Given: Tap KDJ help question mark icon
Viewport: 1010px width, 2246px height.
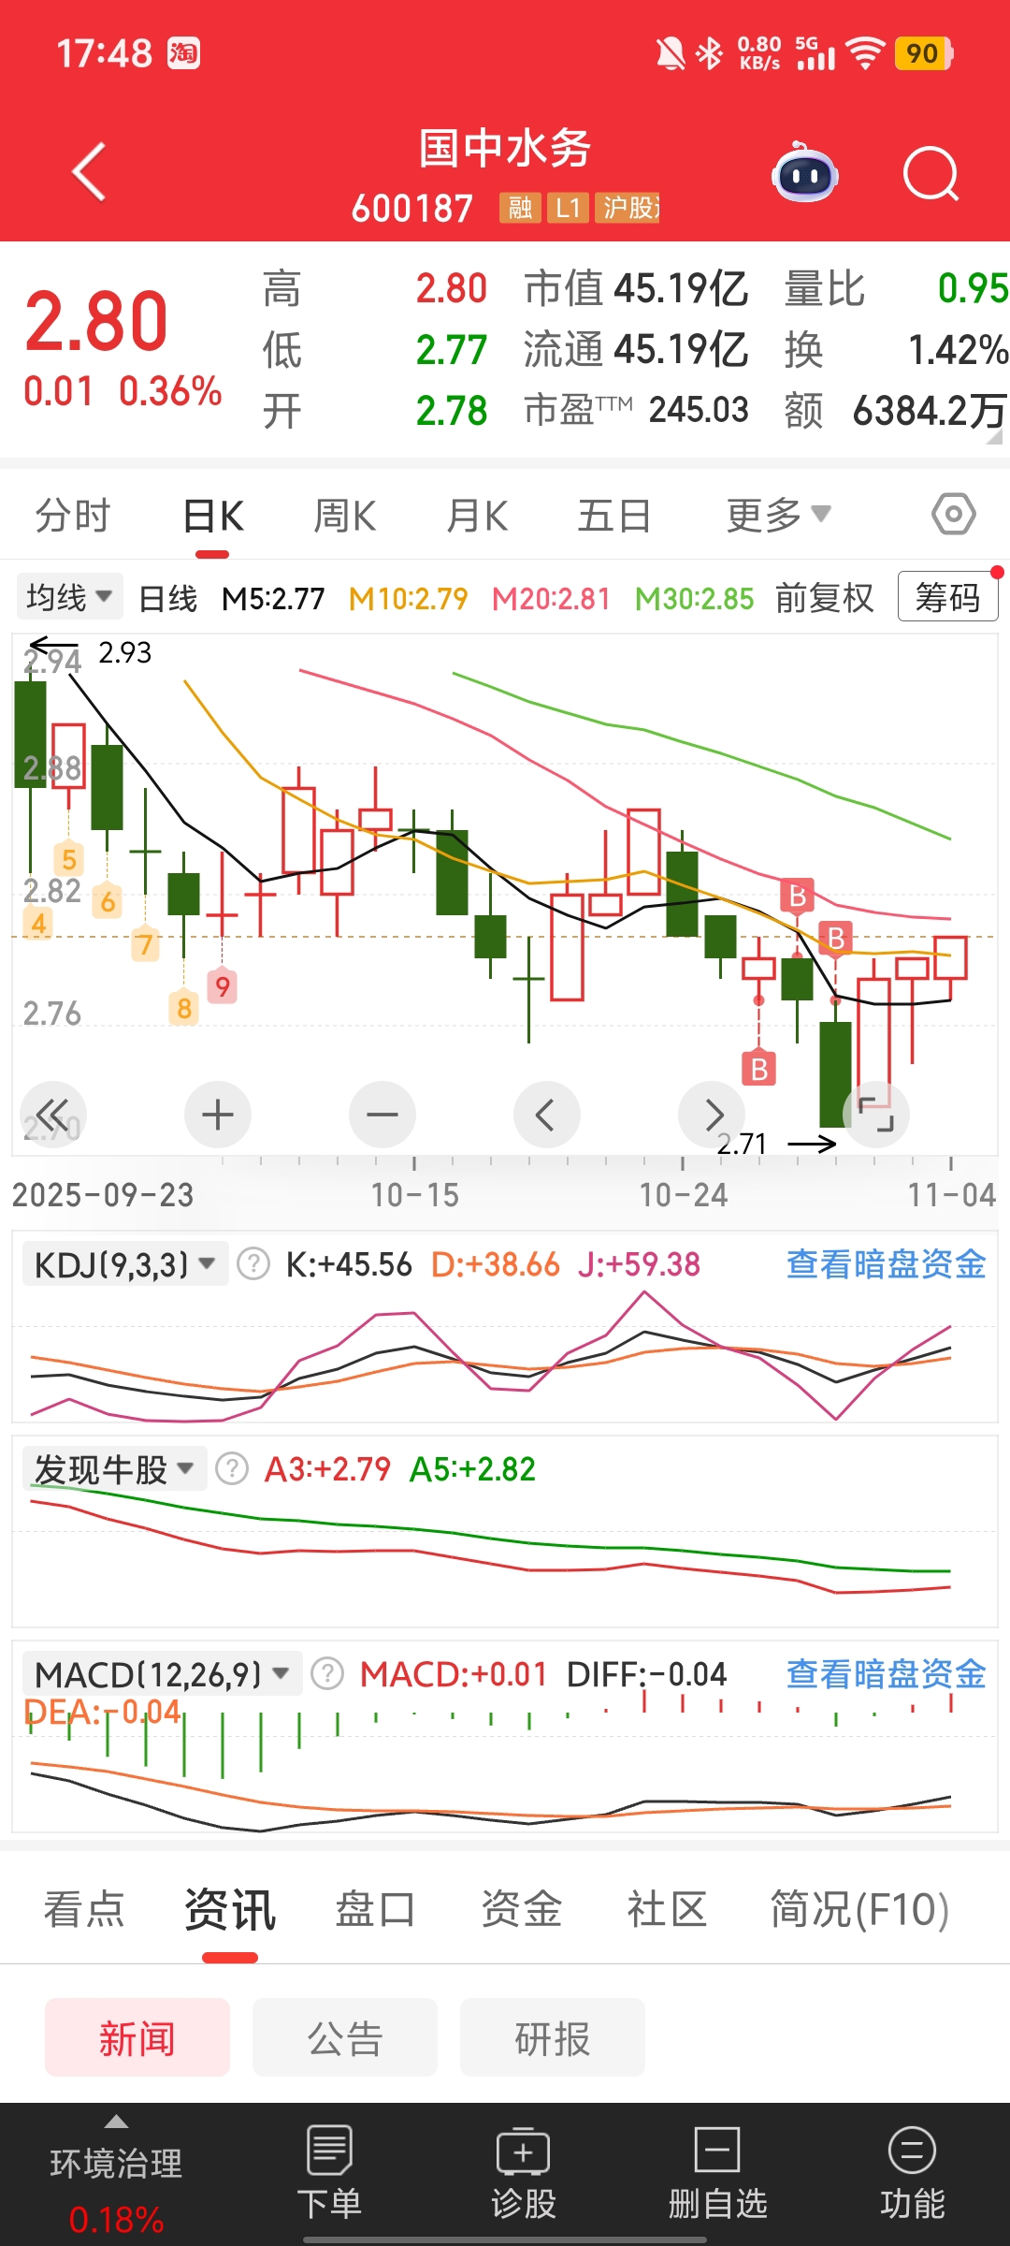Looking at the screenshot, I should [253, 1264].
